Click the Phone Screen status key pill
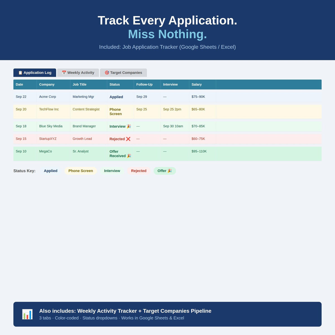The image size is (335, 335). click(81, 171)
